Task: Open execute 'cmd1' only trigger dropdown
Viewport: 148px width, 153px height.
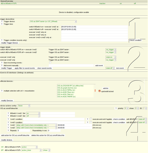Action: [x=111, y=57]
